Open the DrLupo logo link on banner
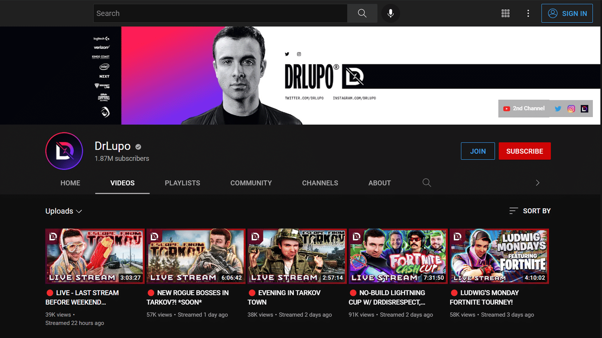602x338 pixels. click(584, 109)
